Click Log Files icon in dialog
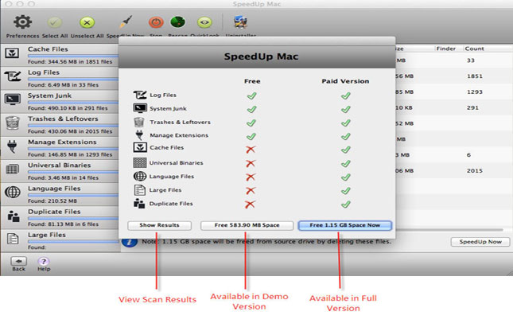 pyautogui.click(x=140, y=95)
